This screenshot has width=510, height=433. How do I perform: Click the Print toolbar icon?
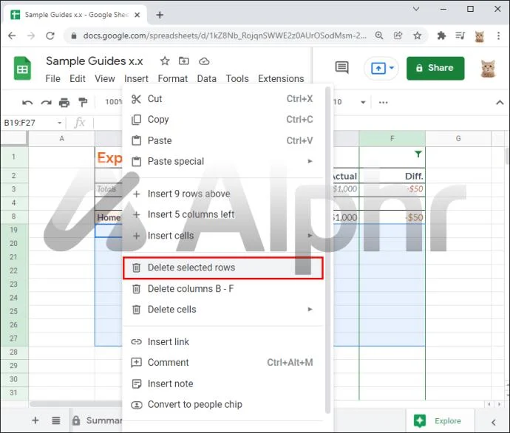64,103
